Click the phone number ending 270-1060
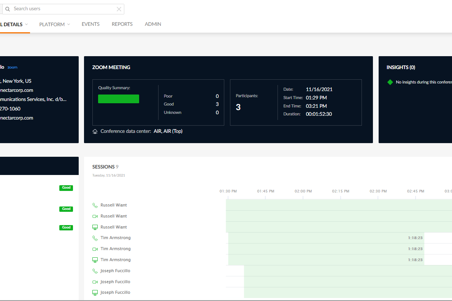The width and height of the screenshot is (452, 301). click(10, 109)
